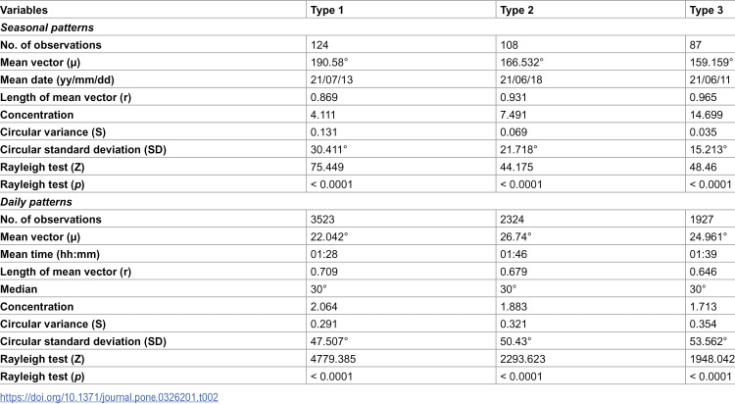Image resolution: width=735 pixels, height=404 pixels.
Task: Select the 3523 observations cell
Action: (x=322, y=220)
